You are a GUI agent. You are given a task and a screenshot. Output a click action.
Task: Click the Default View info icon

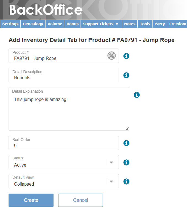[126, 181]
